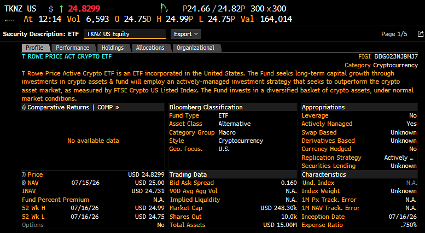Click the Und. Index label
Screen dimensions: 425x233
coord(318,183)
